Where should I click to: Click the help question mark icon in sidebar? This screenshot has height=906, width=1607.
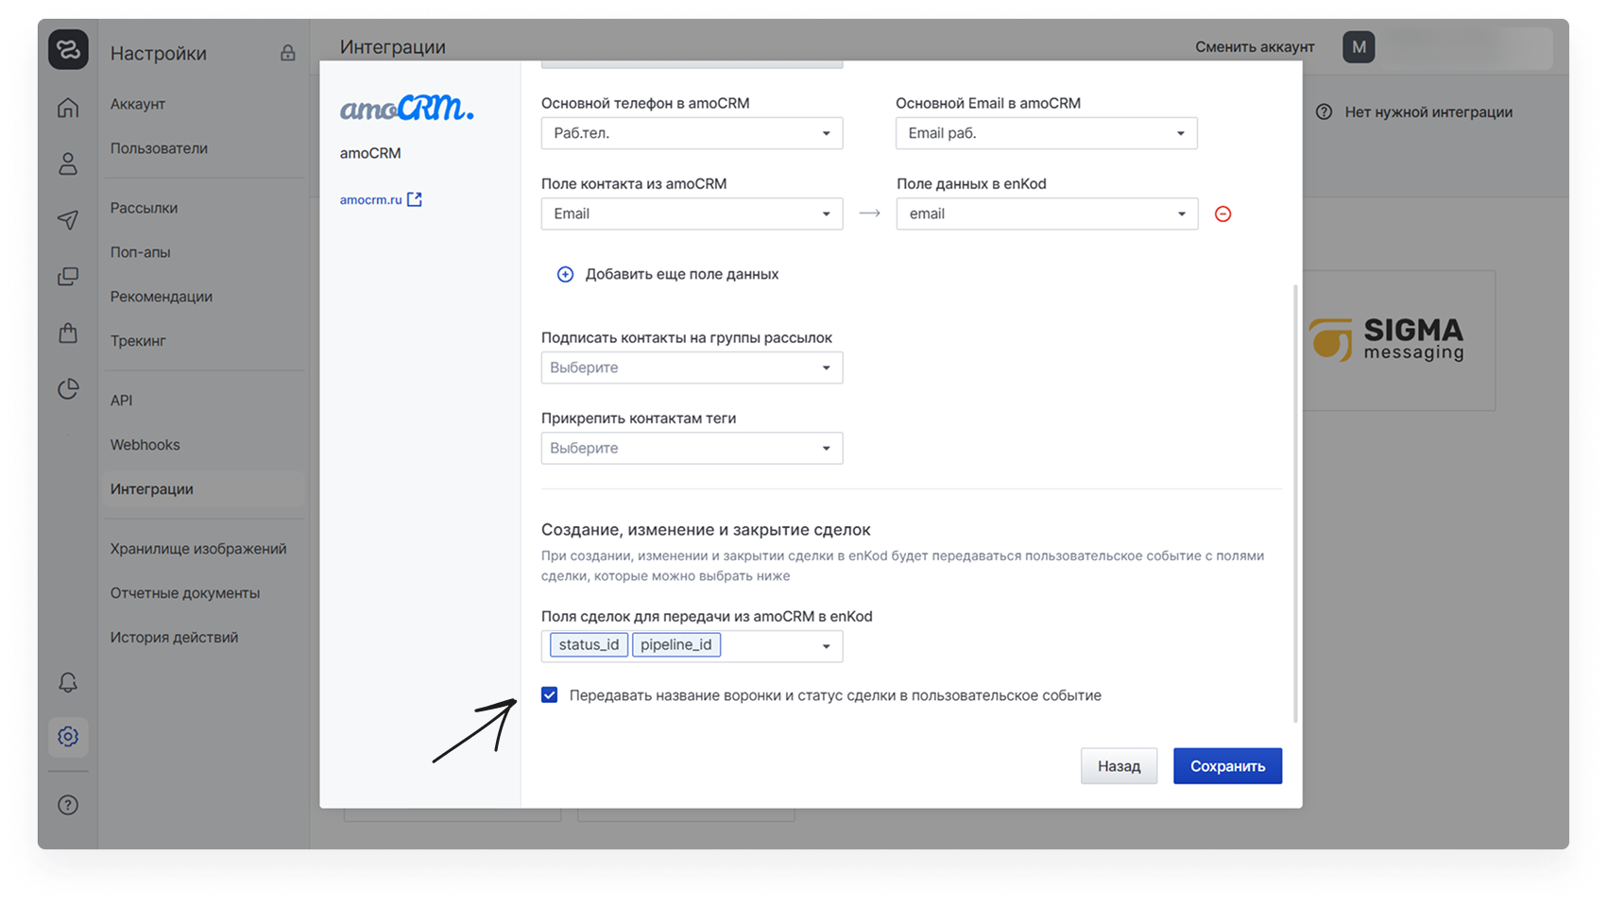click(68, 805)
